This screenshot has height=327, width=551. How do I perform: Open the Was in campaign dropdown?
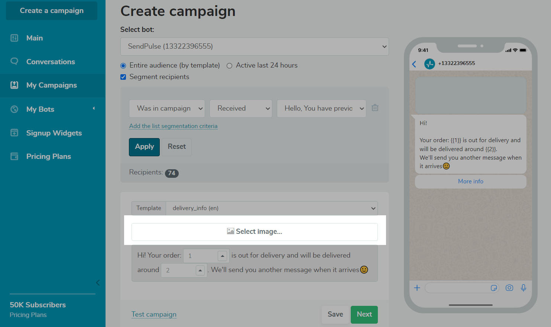167,108
